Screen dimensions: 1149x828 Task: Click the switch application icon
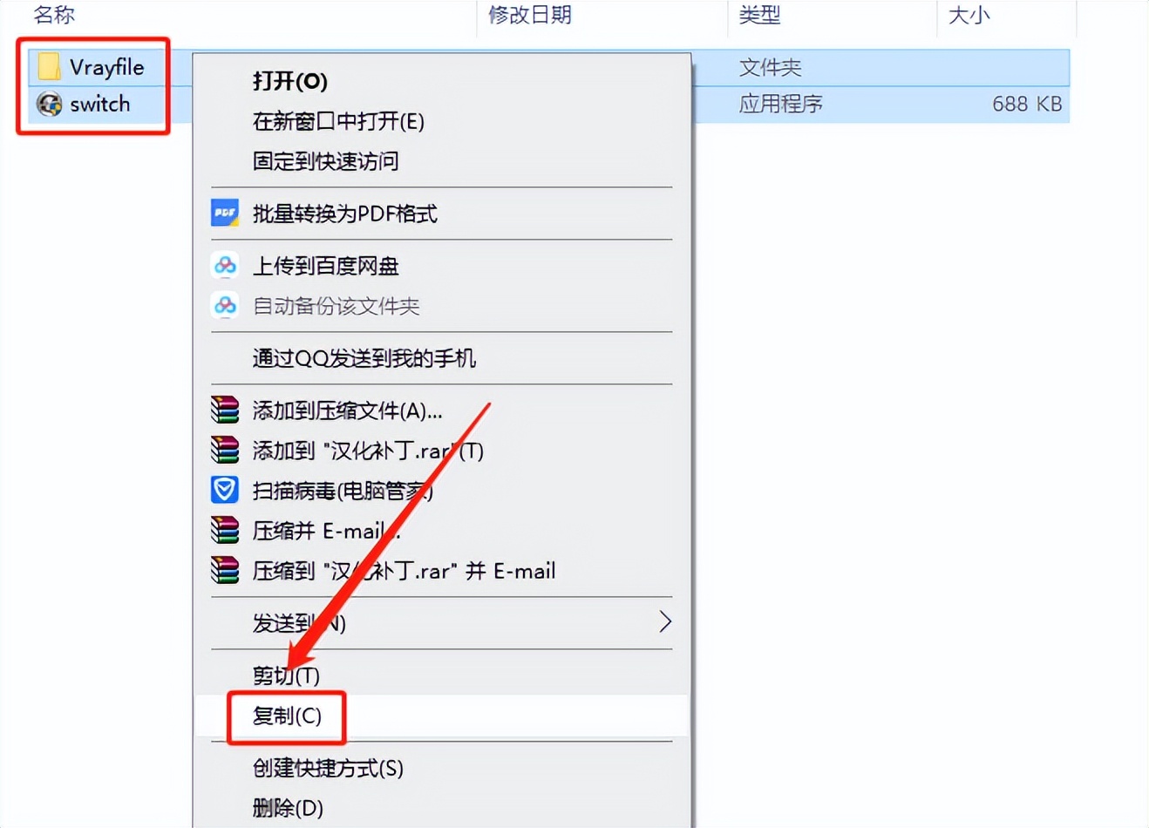[x=49, y=104]
